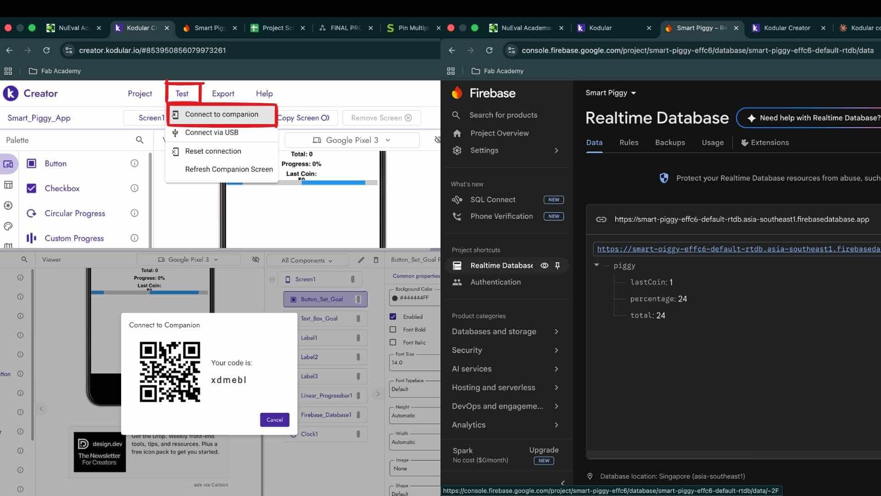Image resolution: width=881 pixels, height=496 pixels.
Task: Select the Circular Progress palette icon
Action: coord(31,213)
